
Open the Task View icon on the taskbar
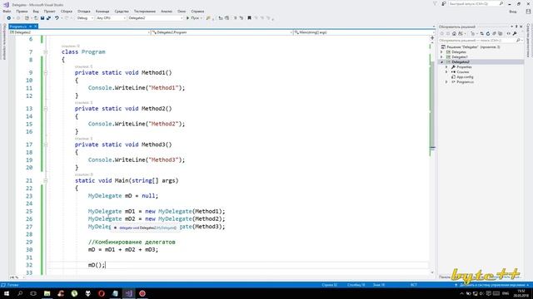(x=33, y=293)
